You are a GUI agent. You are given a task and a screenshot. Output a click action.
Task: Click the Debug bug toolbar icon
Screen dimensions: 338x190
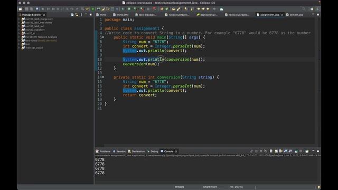coord(123,9)
